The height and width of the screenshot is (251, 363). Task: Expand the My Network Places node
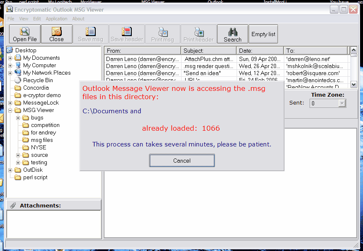(10, 73)
